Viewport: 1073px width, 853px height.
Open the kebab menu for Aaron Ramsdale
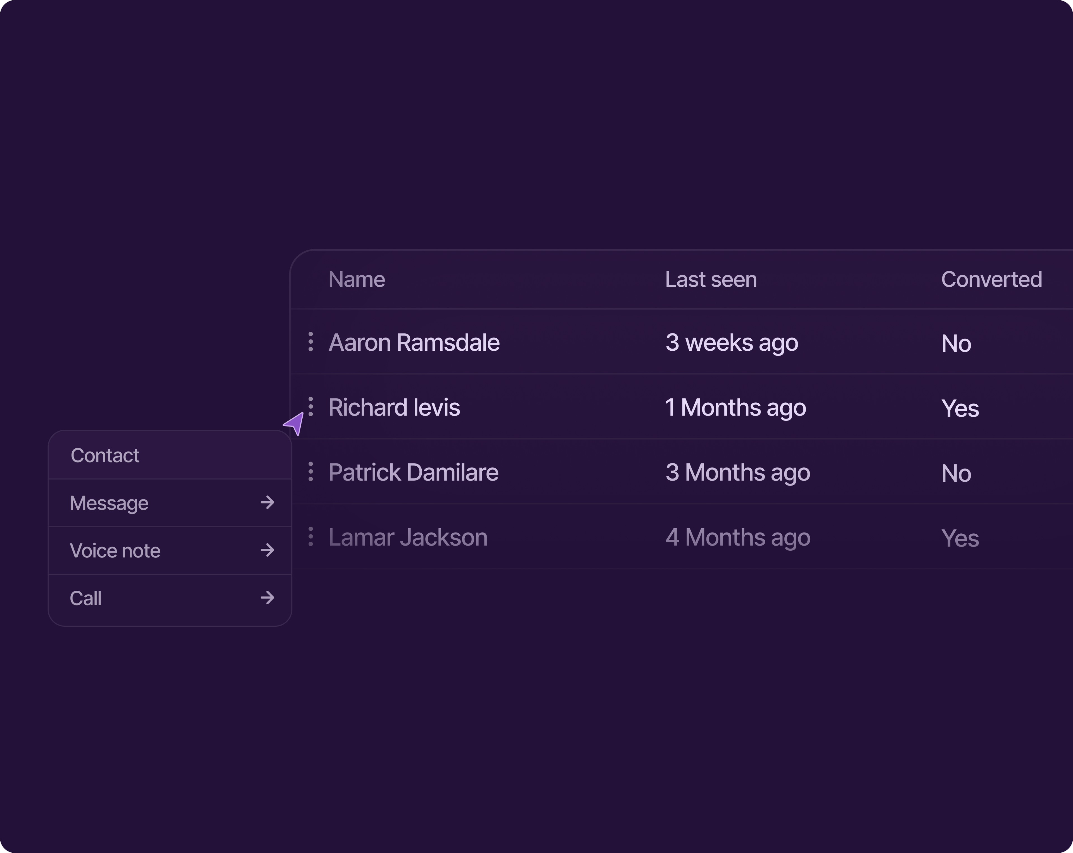click(310, 342)
